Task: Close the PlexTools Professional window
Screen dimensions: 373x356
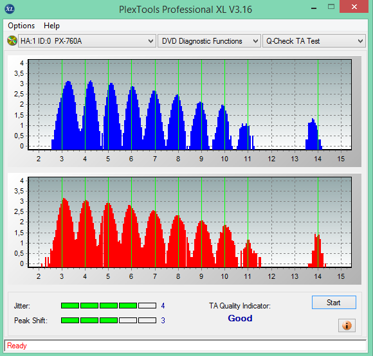Action: tap(354, 7)
